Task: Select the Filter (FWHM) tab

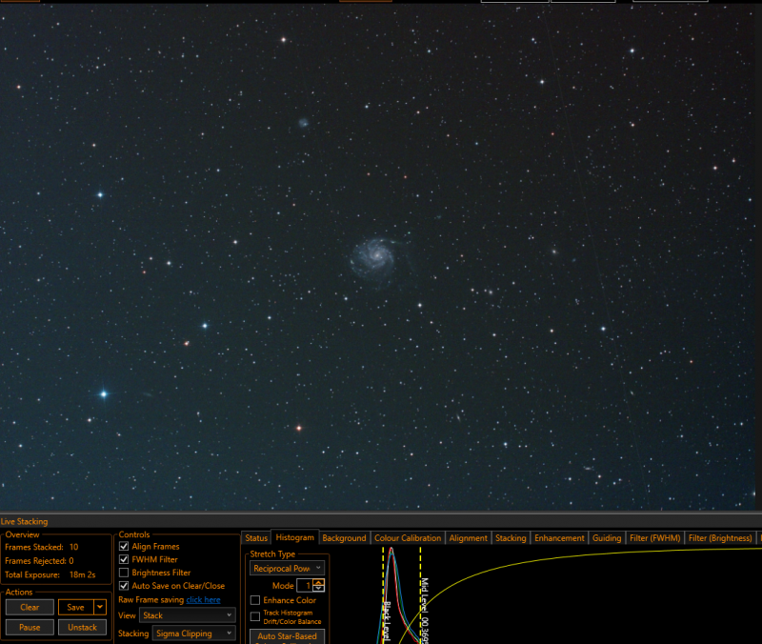Action: point(654,538)
